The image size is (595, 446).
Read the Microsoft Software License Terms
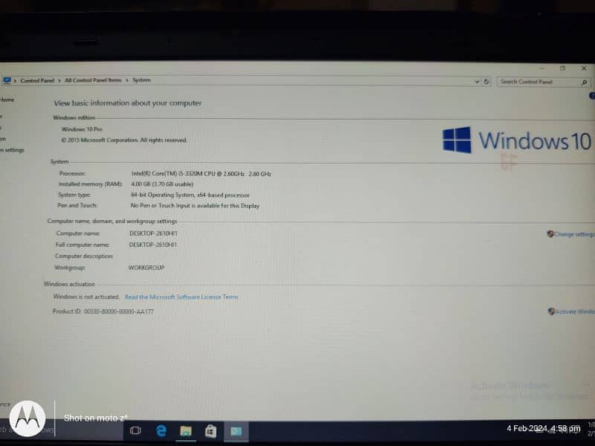click(181, 297)
